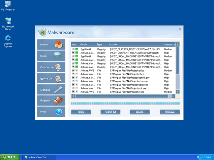Screen dimensions: 214x160
Task: Click the Malwarecore shield logo
Action: (42, 33)
